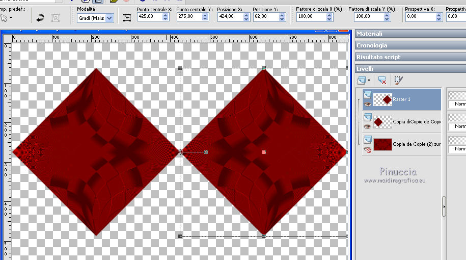Click Fattore di scala Y spinner arrows

click(x=387, y=17)
